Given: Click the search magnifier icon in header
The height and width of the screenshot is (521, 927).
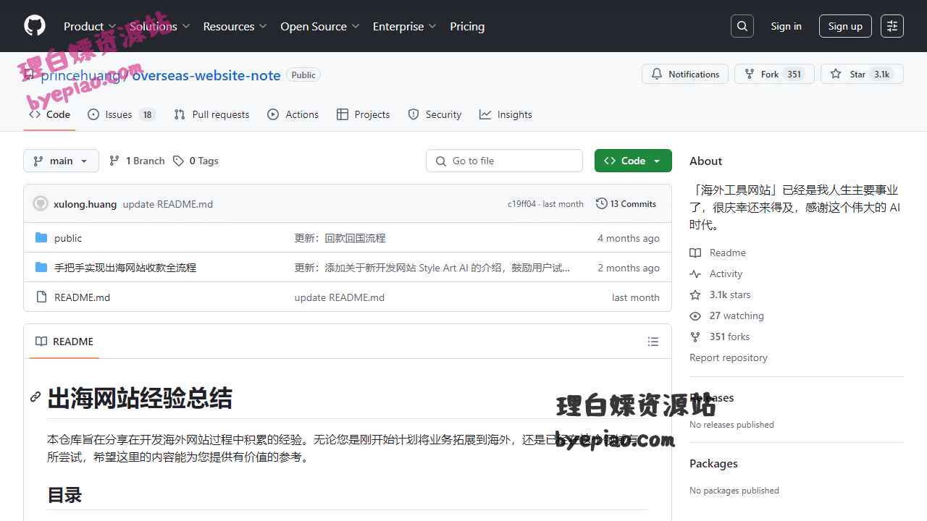Looking at the screenshot, I should 742,26.
